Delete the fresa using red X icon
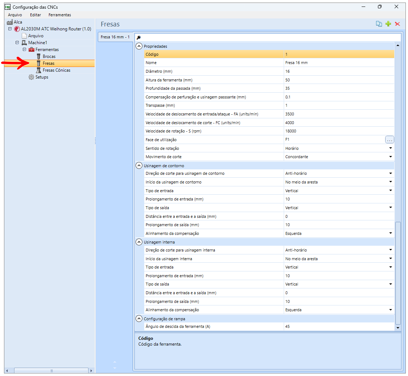 coord(397,24)
